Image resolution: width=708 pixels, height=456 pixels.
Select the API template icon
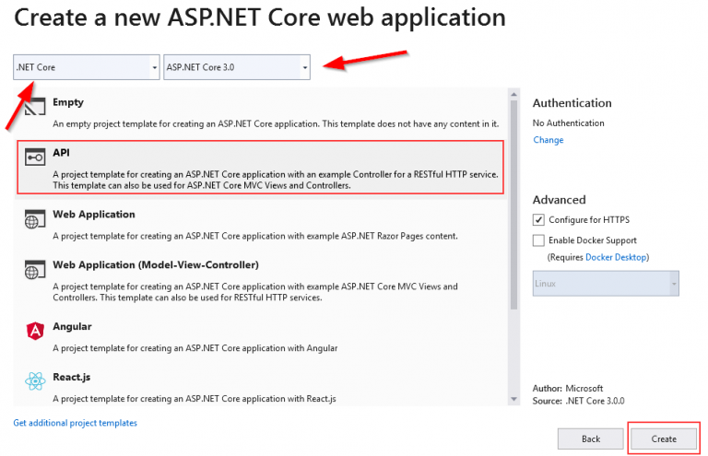click(35, 158)
